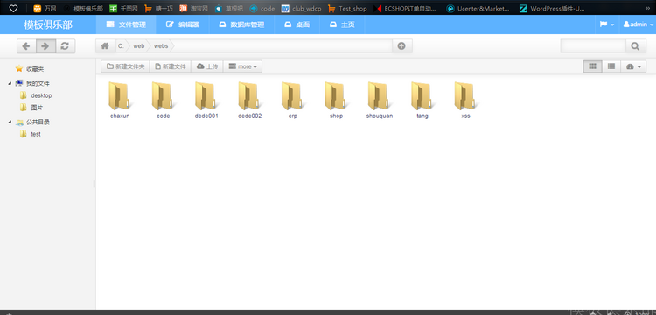The width and height of the screenshot is (656, 315).
Task: Click the search magnifier button
Action: 636,46
